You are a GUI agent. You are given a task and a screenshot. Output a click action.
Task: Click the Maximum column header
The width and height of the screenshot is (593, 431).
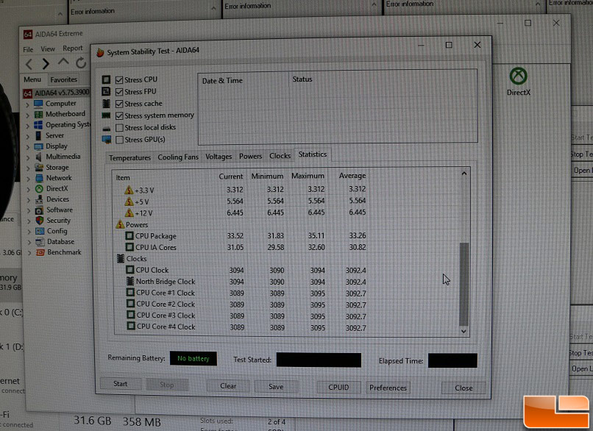coord(308,176)
